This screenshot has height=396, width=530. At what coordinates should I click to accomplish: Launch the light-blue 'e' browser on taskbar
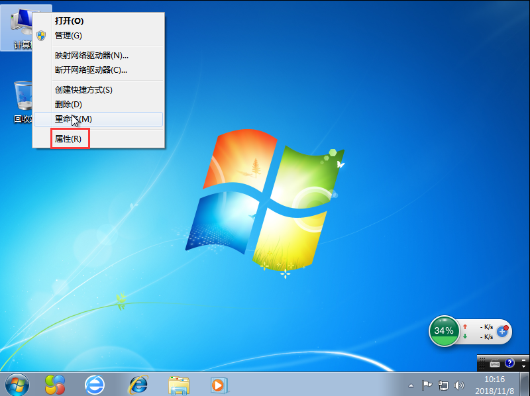[96, 383]
